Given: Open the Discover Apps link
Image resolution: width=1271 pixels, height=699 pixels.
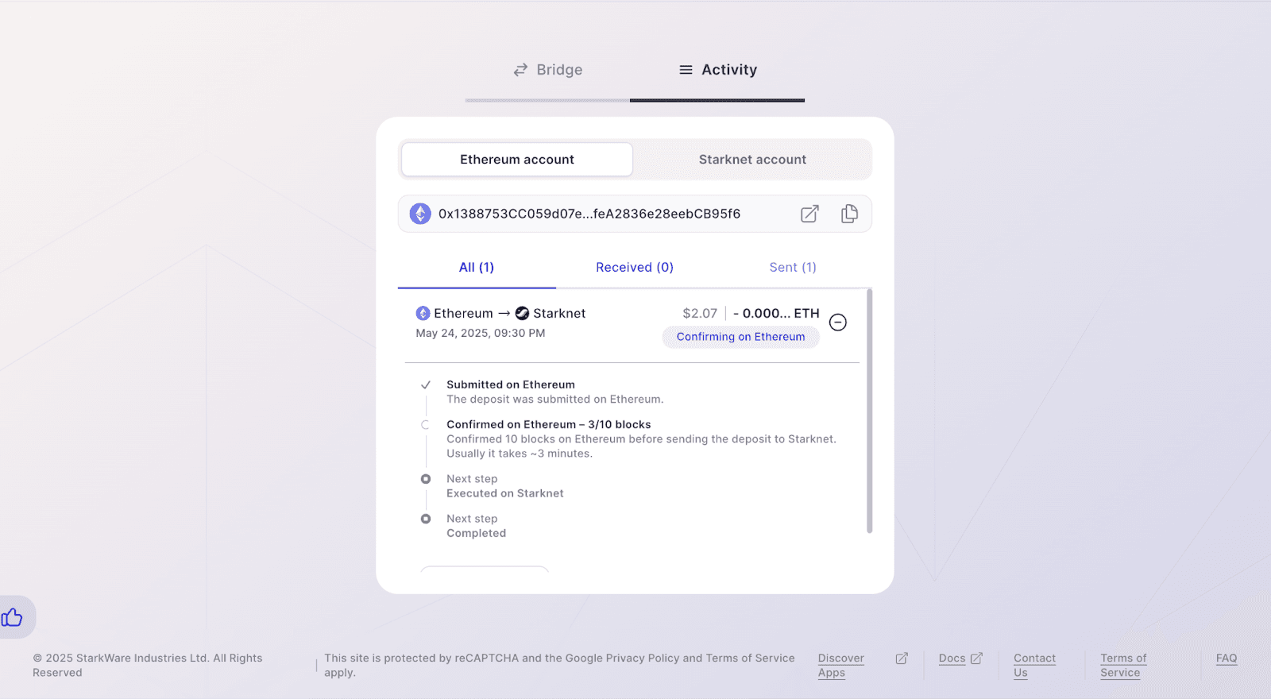Looking at the screenshot, I should pyautogui.click(x=840, y=666).
